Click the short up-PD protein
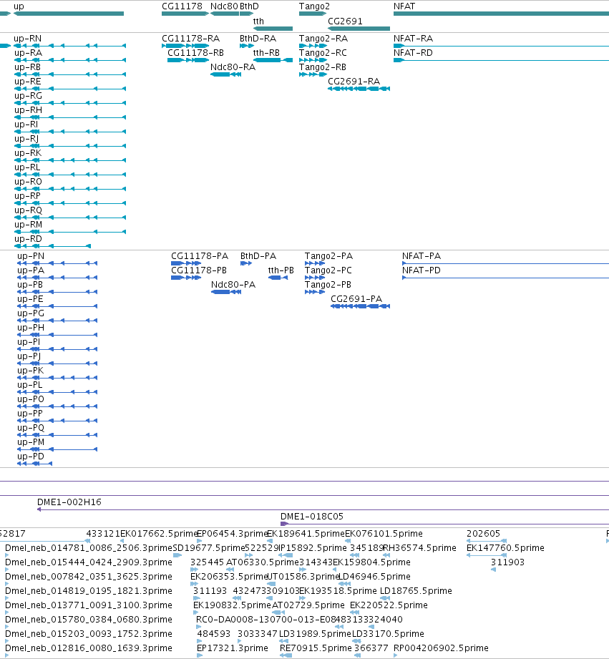 coord(34,464)
